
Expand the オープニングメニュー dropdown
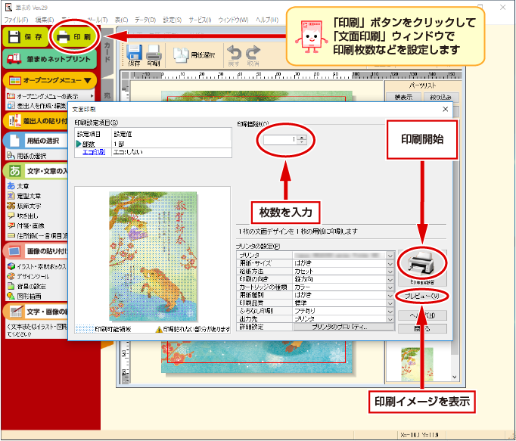pos(50,80)
